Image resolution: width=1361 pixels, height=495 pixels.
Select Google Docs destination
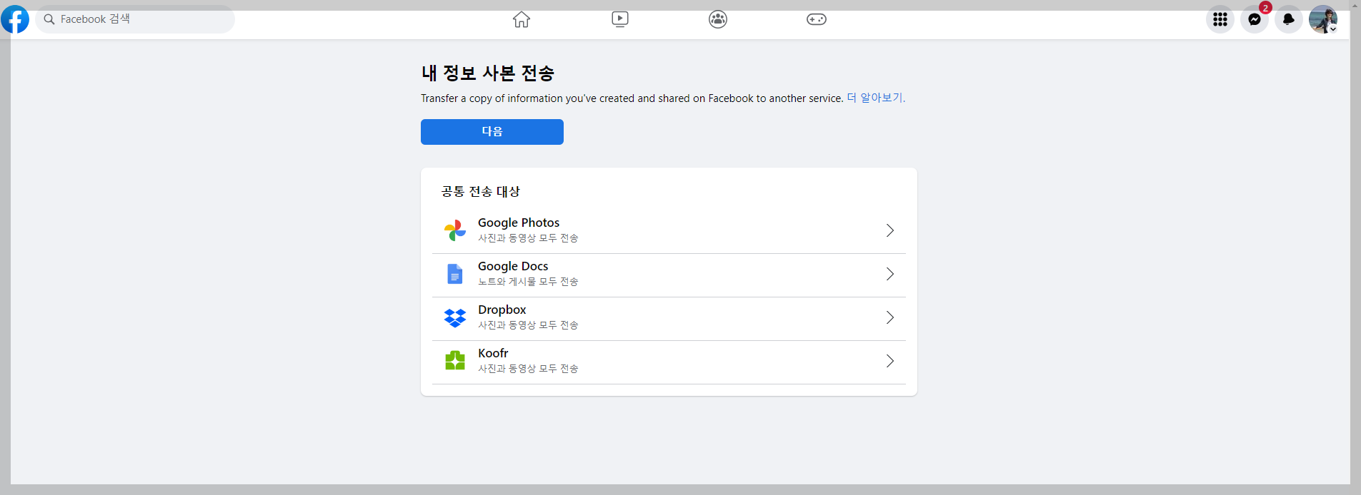pos(669,275)
